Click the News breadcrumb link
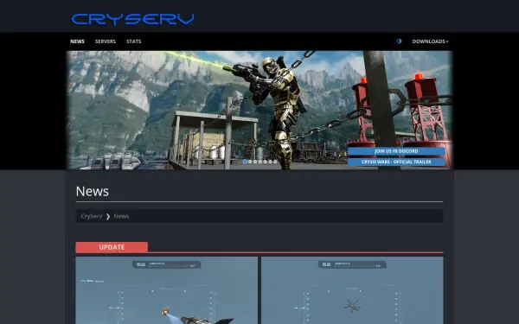519x324 pixels. click(121, 216)
